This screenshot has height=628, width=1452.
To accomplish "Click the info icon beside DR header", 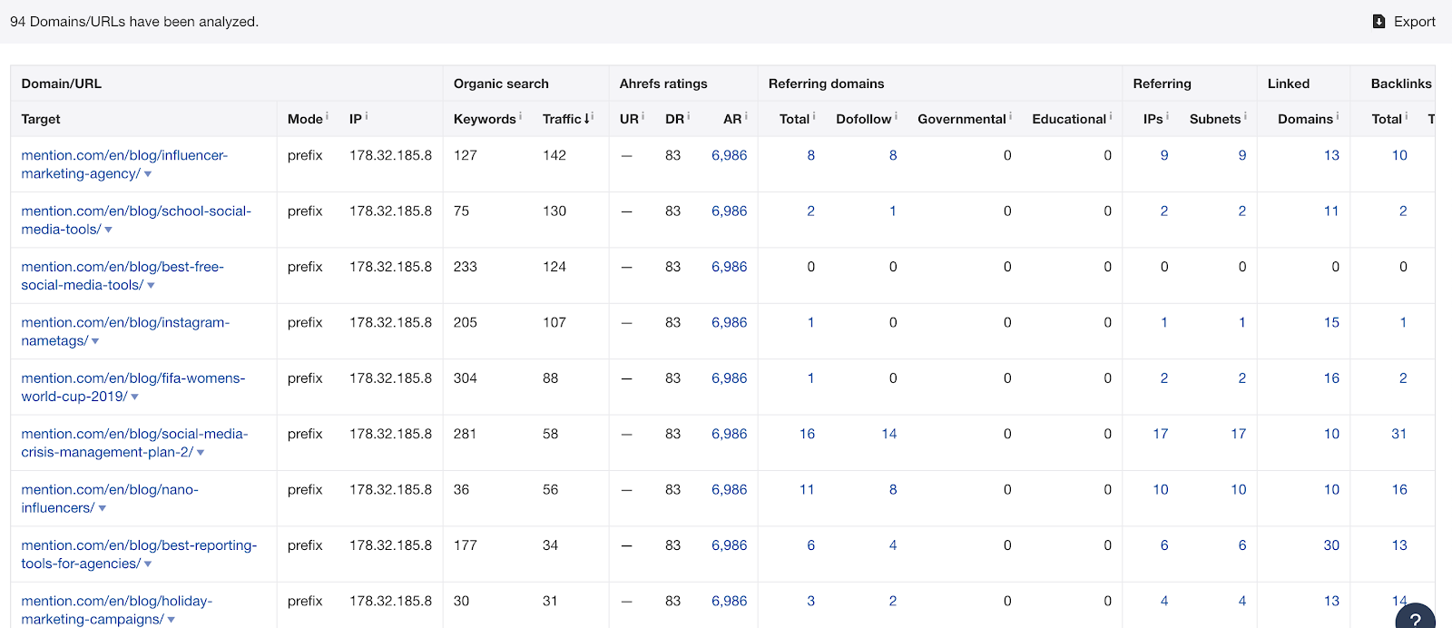I will [x=689, y=116].
